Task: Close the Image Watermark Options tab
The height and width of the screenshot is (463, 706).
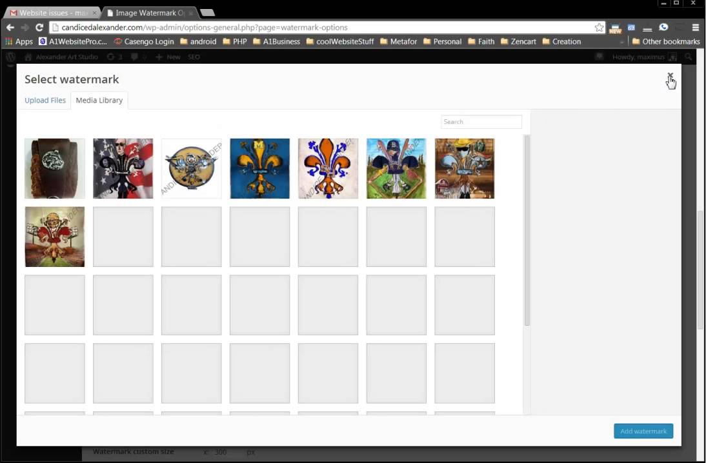Action: click(x=191, y=14)
